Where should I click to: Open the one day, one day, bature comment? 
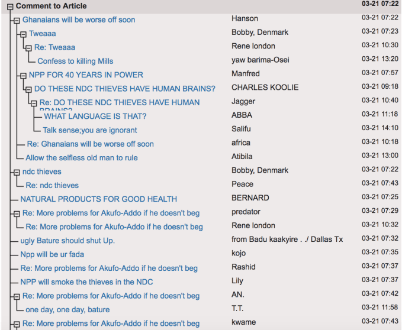coord(67,309)
